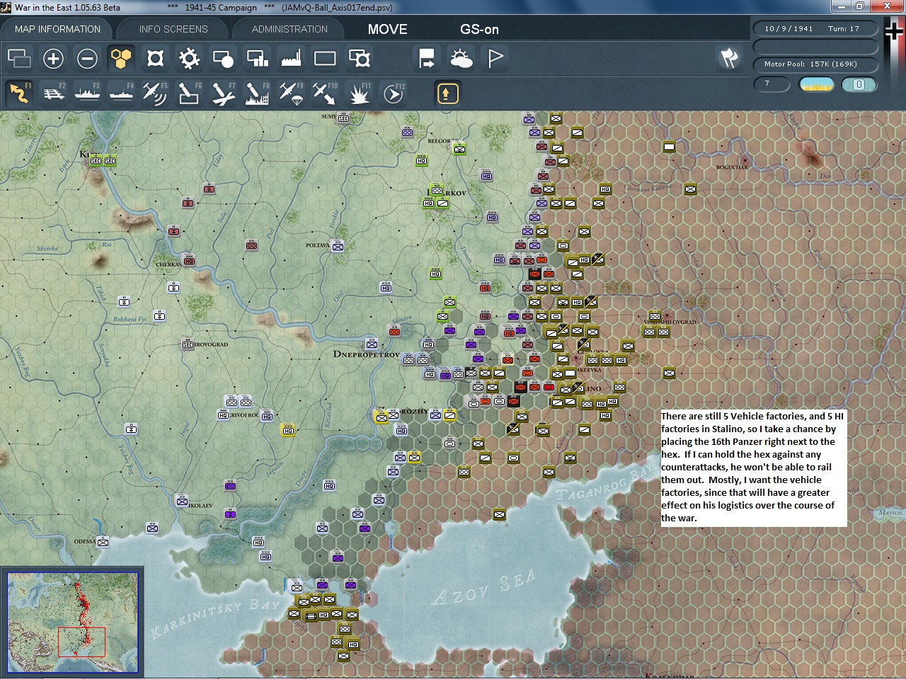This screenshot has height=679, width=906.
Task: Click the yellow up-arrow box icon
Action: pos(447,93)
